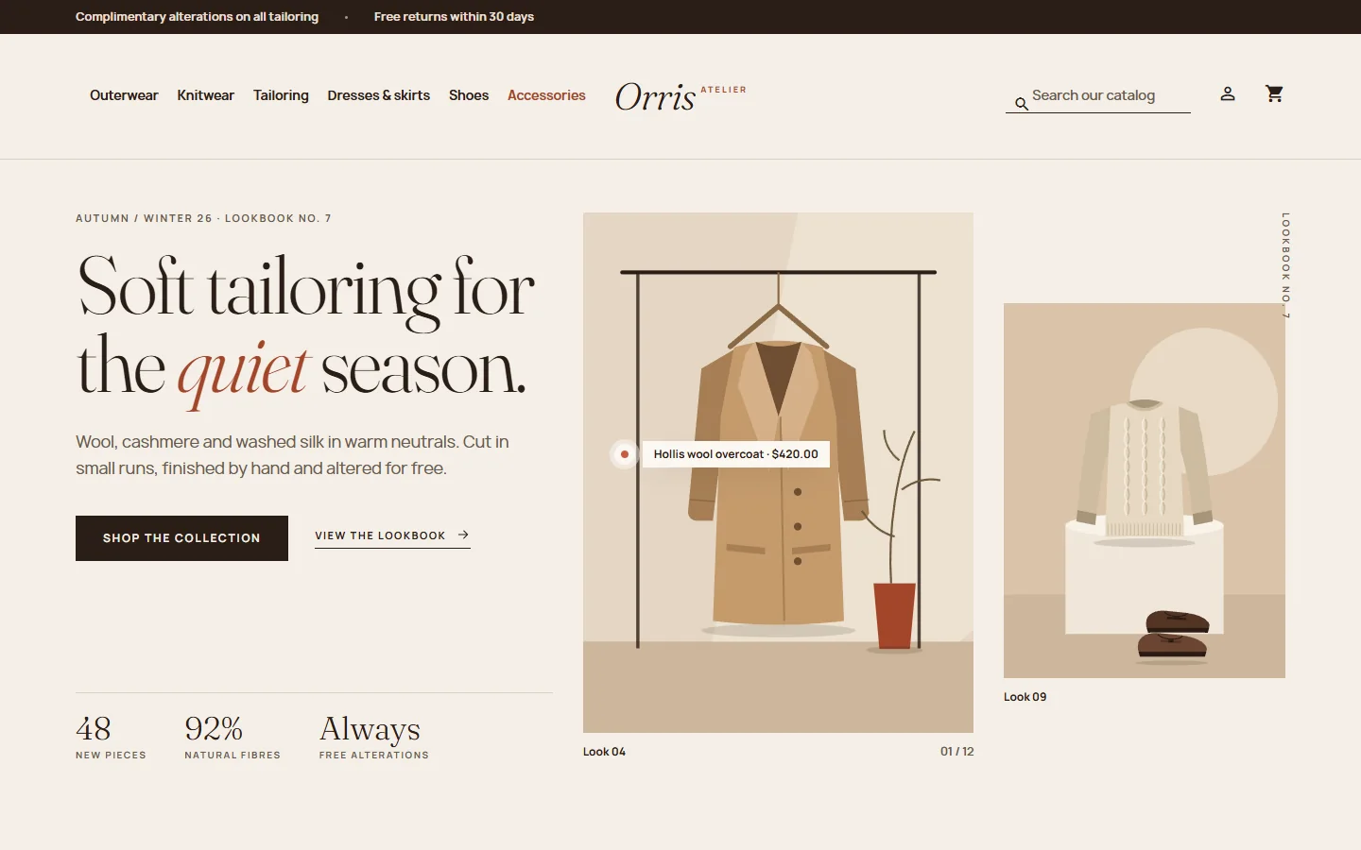Click the Wool, cashmere and washed silk paragraph

click(292, 455)
